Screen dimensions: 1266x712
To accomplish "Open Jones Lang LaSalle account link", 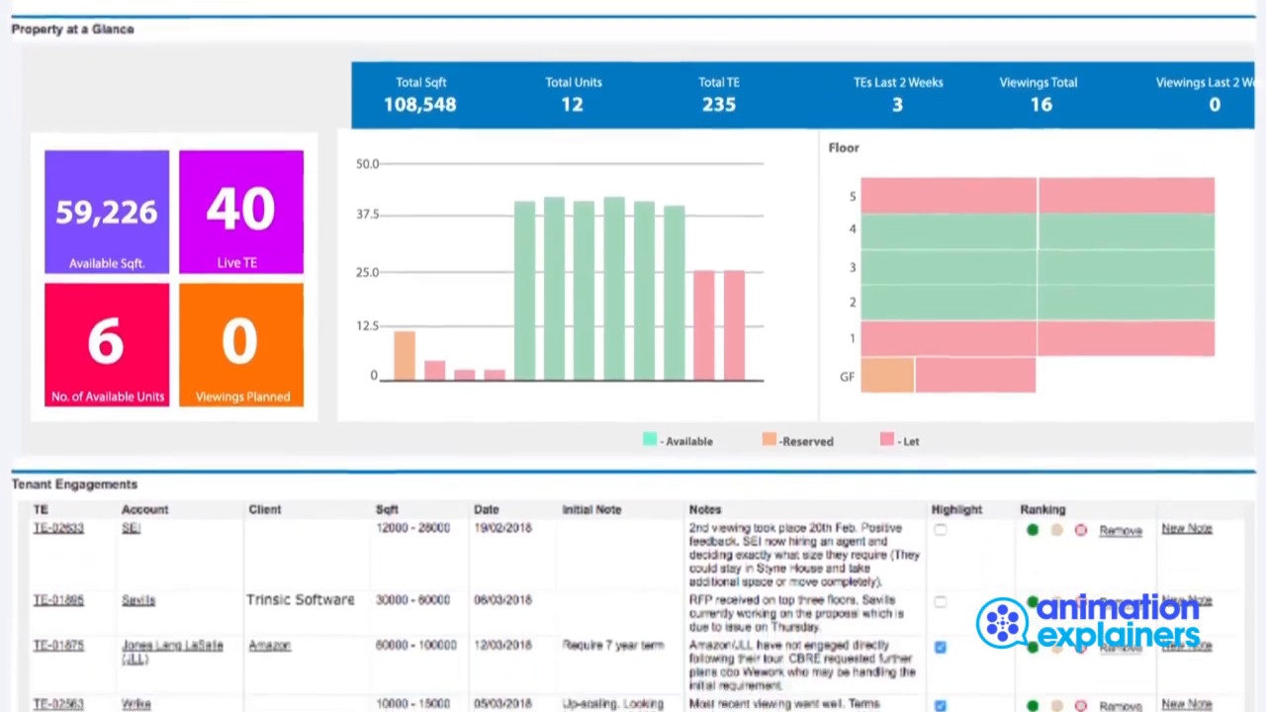I will (x=172, y=652).
